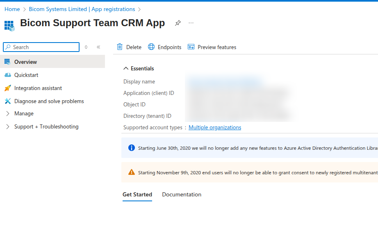Screen dimensions: 378x232
Task: Click the Supported account types label
Action: [x=153, y=127]
